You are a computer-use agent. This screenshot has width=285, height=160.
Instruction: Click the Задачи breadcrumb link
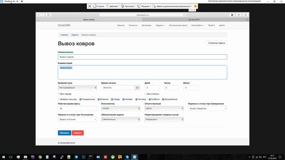tap(75, 35)
